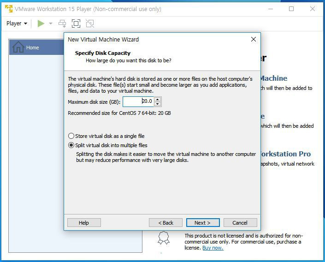Click the license ribbon badge icon
Screen dimensions: 325x262
click(x=164, y=238)
